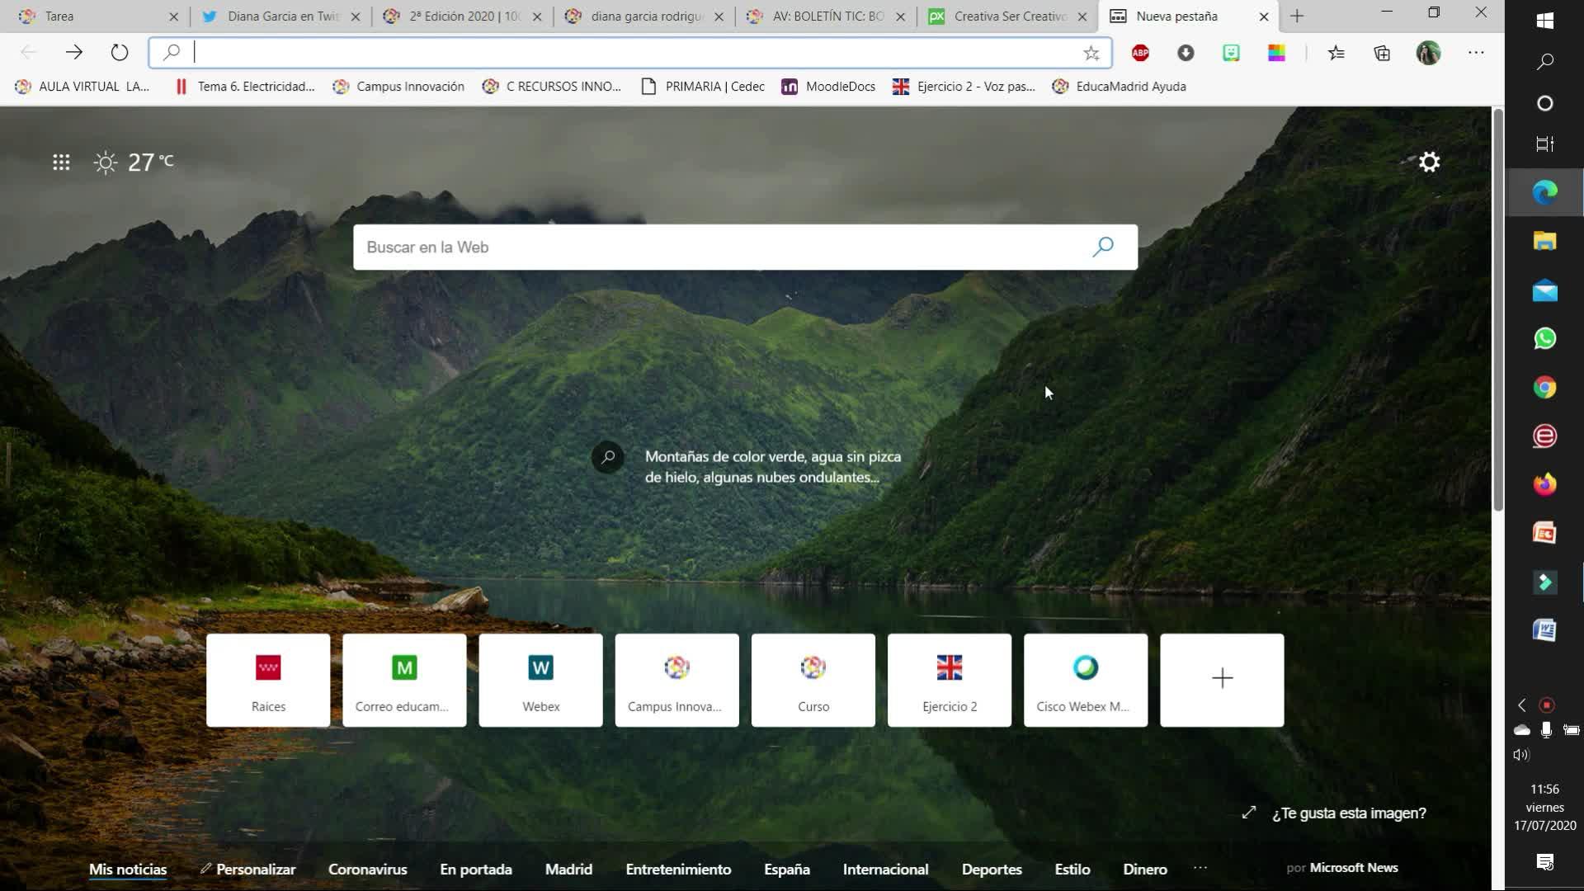Click the search magnifier in web search box
Image resolution: width=1584 pixels, height=891 pixels.
point(1103,247)
